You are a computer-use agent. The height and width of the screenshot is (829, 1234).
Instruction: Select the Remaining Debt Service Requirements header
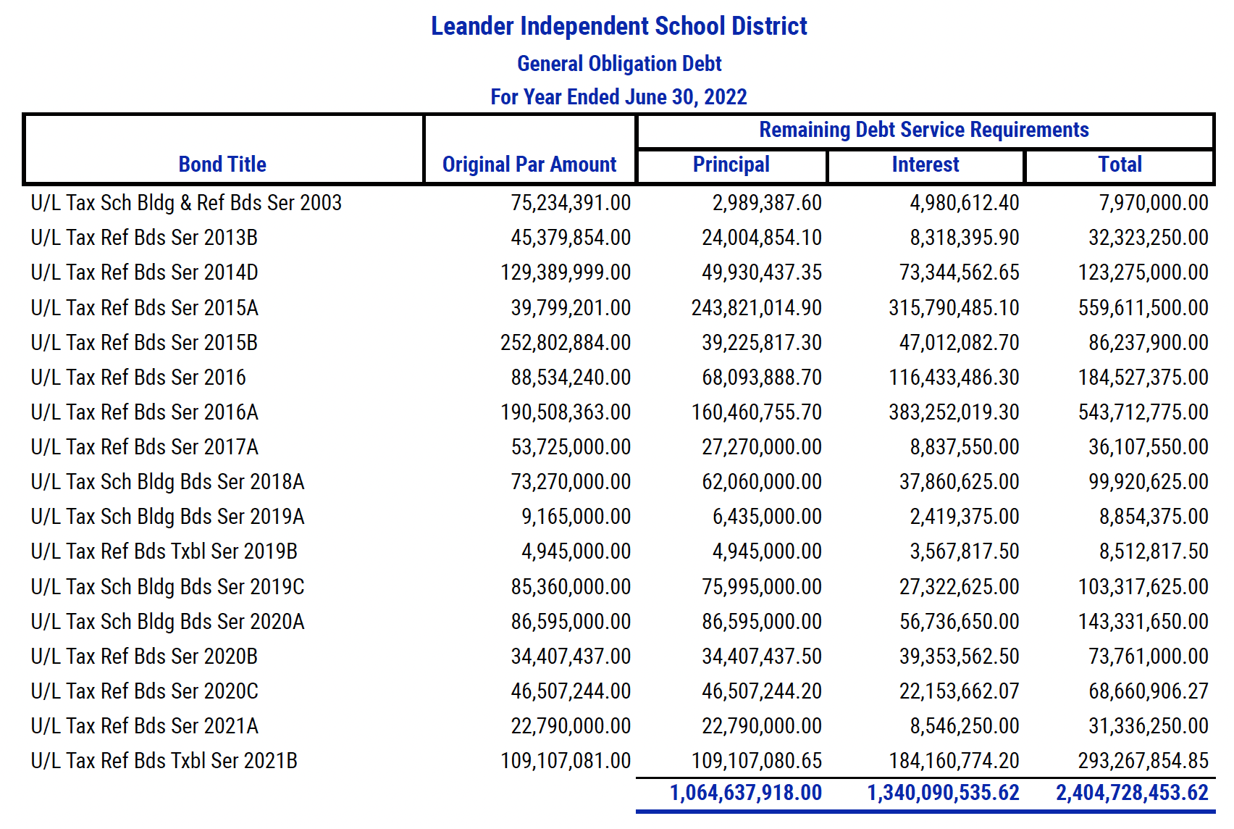[924, 130]
